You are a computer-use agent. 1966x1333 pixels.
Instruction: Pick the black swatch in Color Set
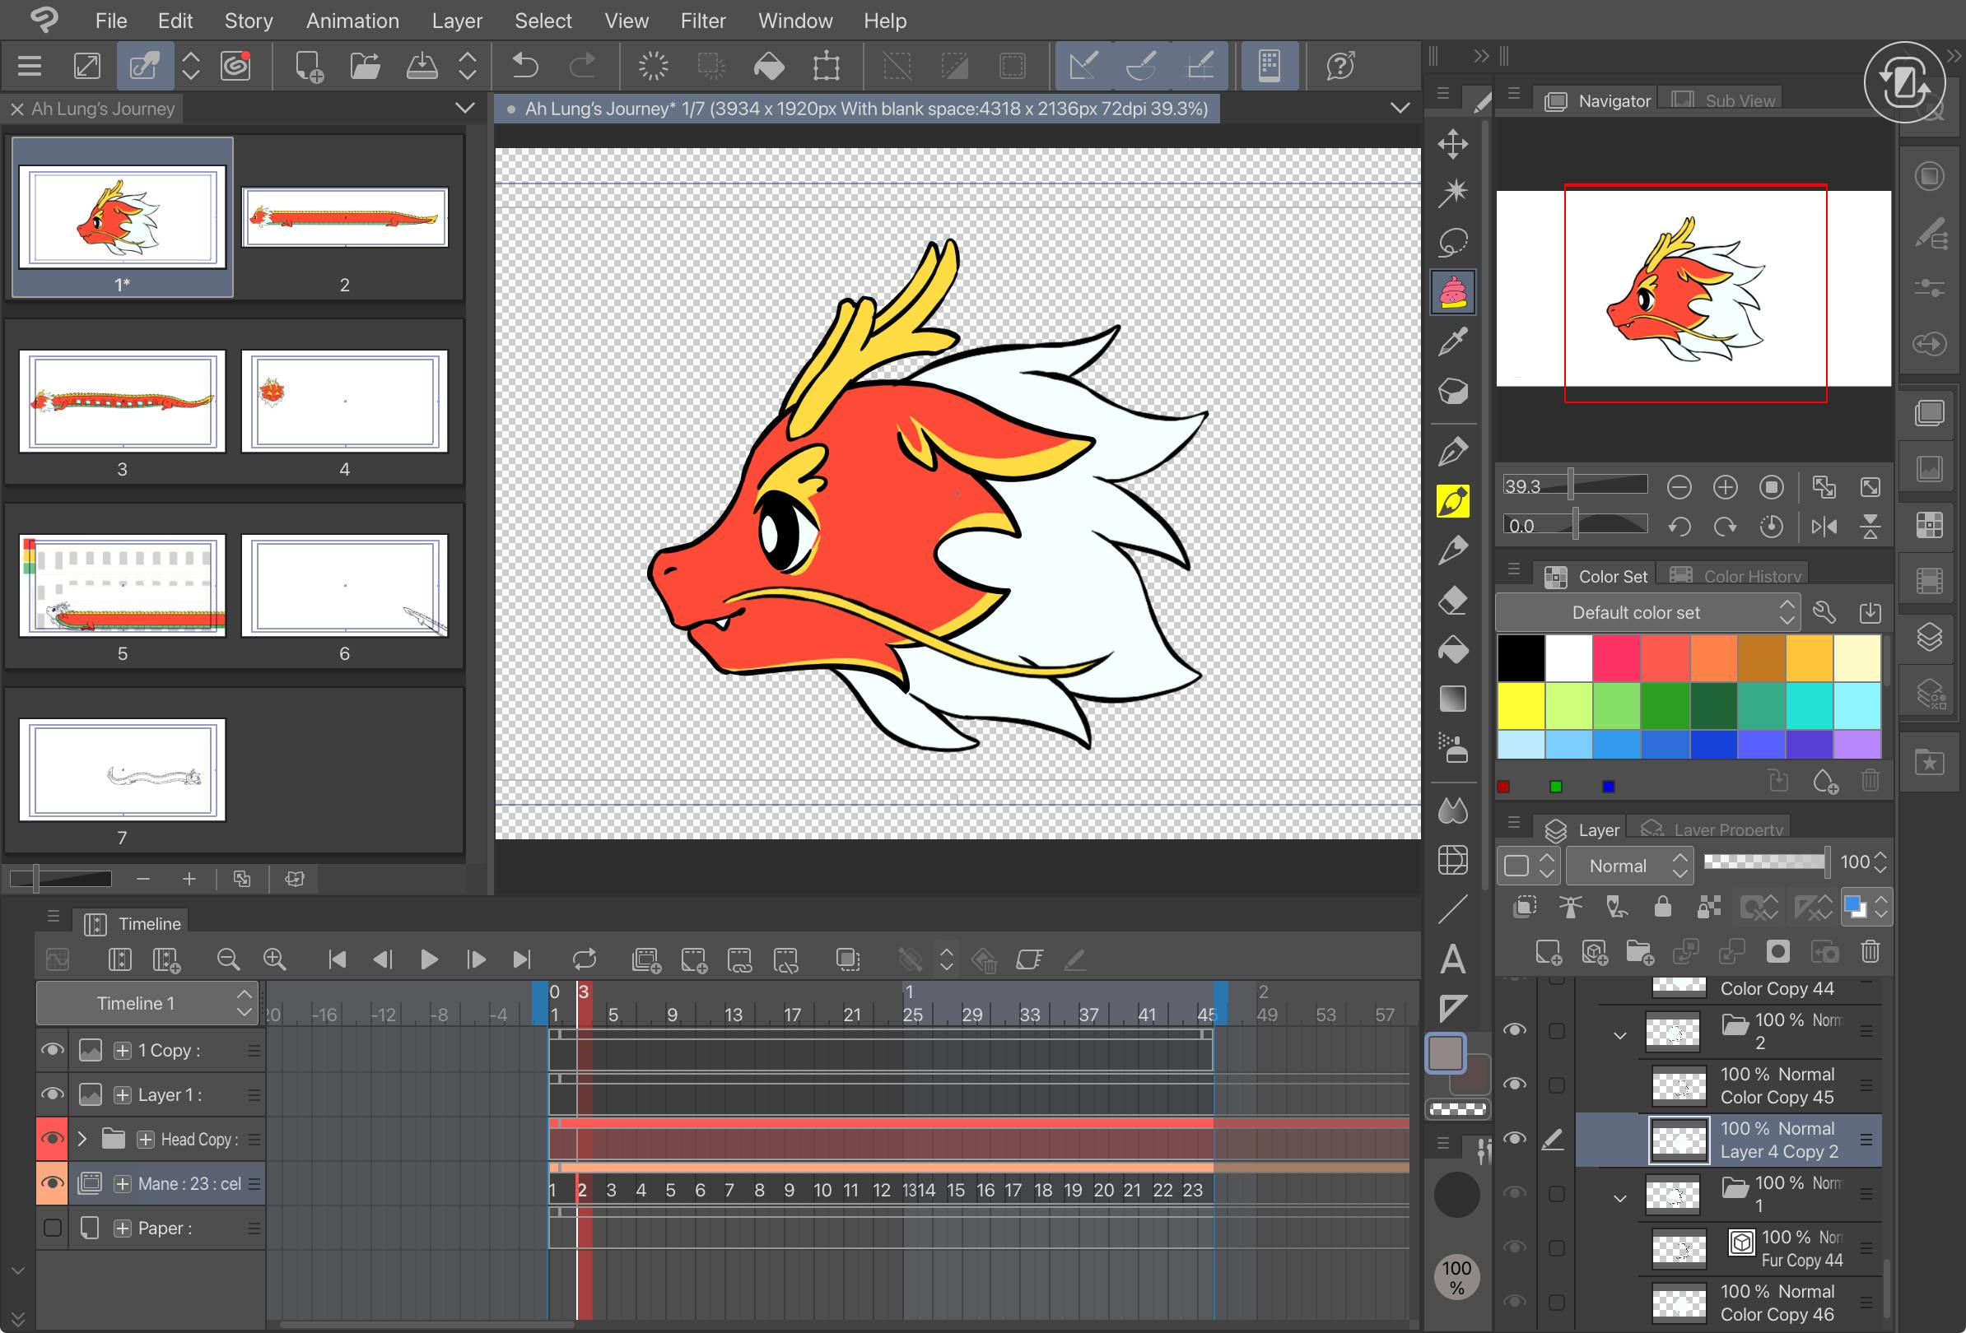[x=1520, y=657]
